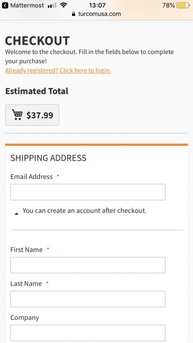Focus the Company field
Image resolution: width=193 pixels, height=343 pixels.
coord(88,333)
